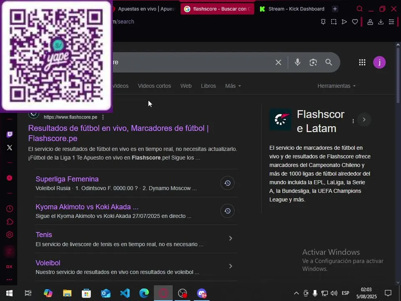This screenshot has height=301, width=401.
Task: Open options for flashscore.pe result
Action: (103, 117)
